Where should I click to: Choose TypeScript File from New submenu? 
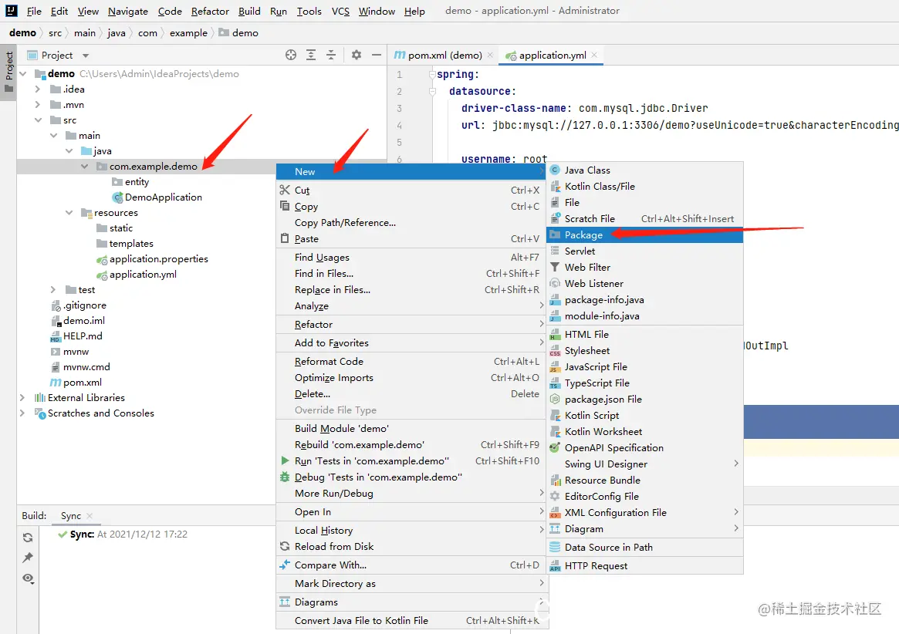point(644,383)
